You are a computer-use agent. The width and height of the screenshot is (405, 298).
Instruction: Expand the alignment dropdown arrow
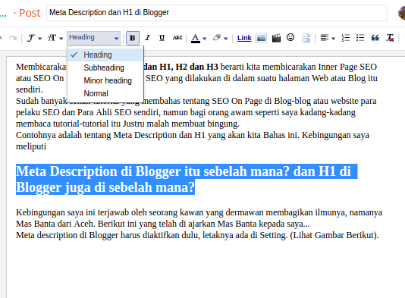[x=334, y=39]
